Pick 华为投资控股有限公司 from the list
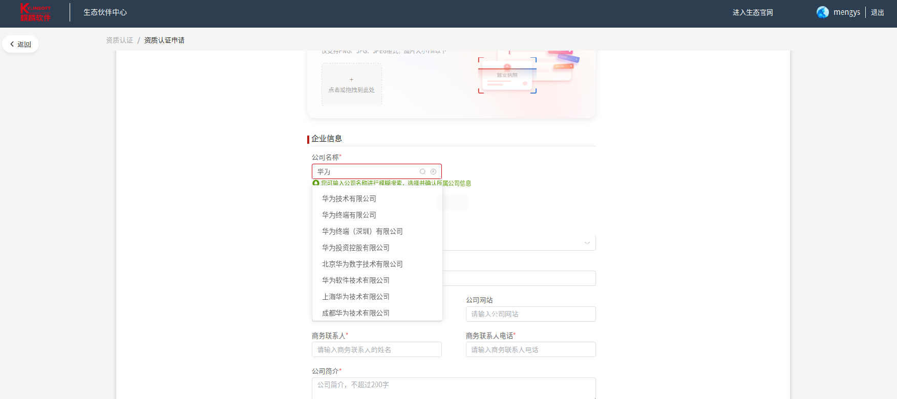Screen dimensions: 897x399 tap(356, 248)
